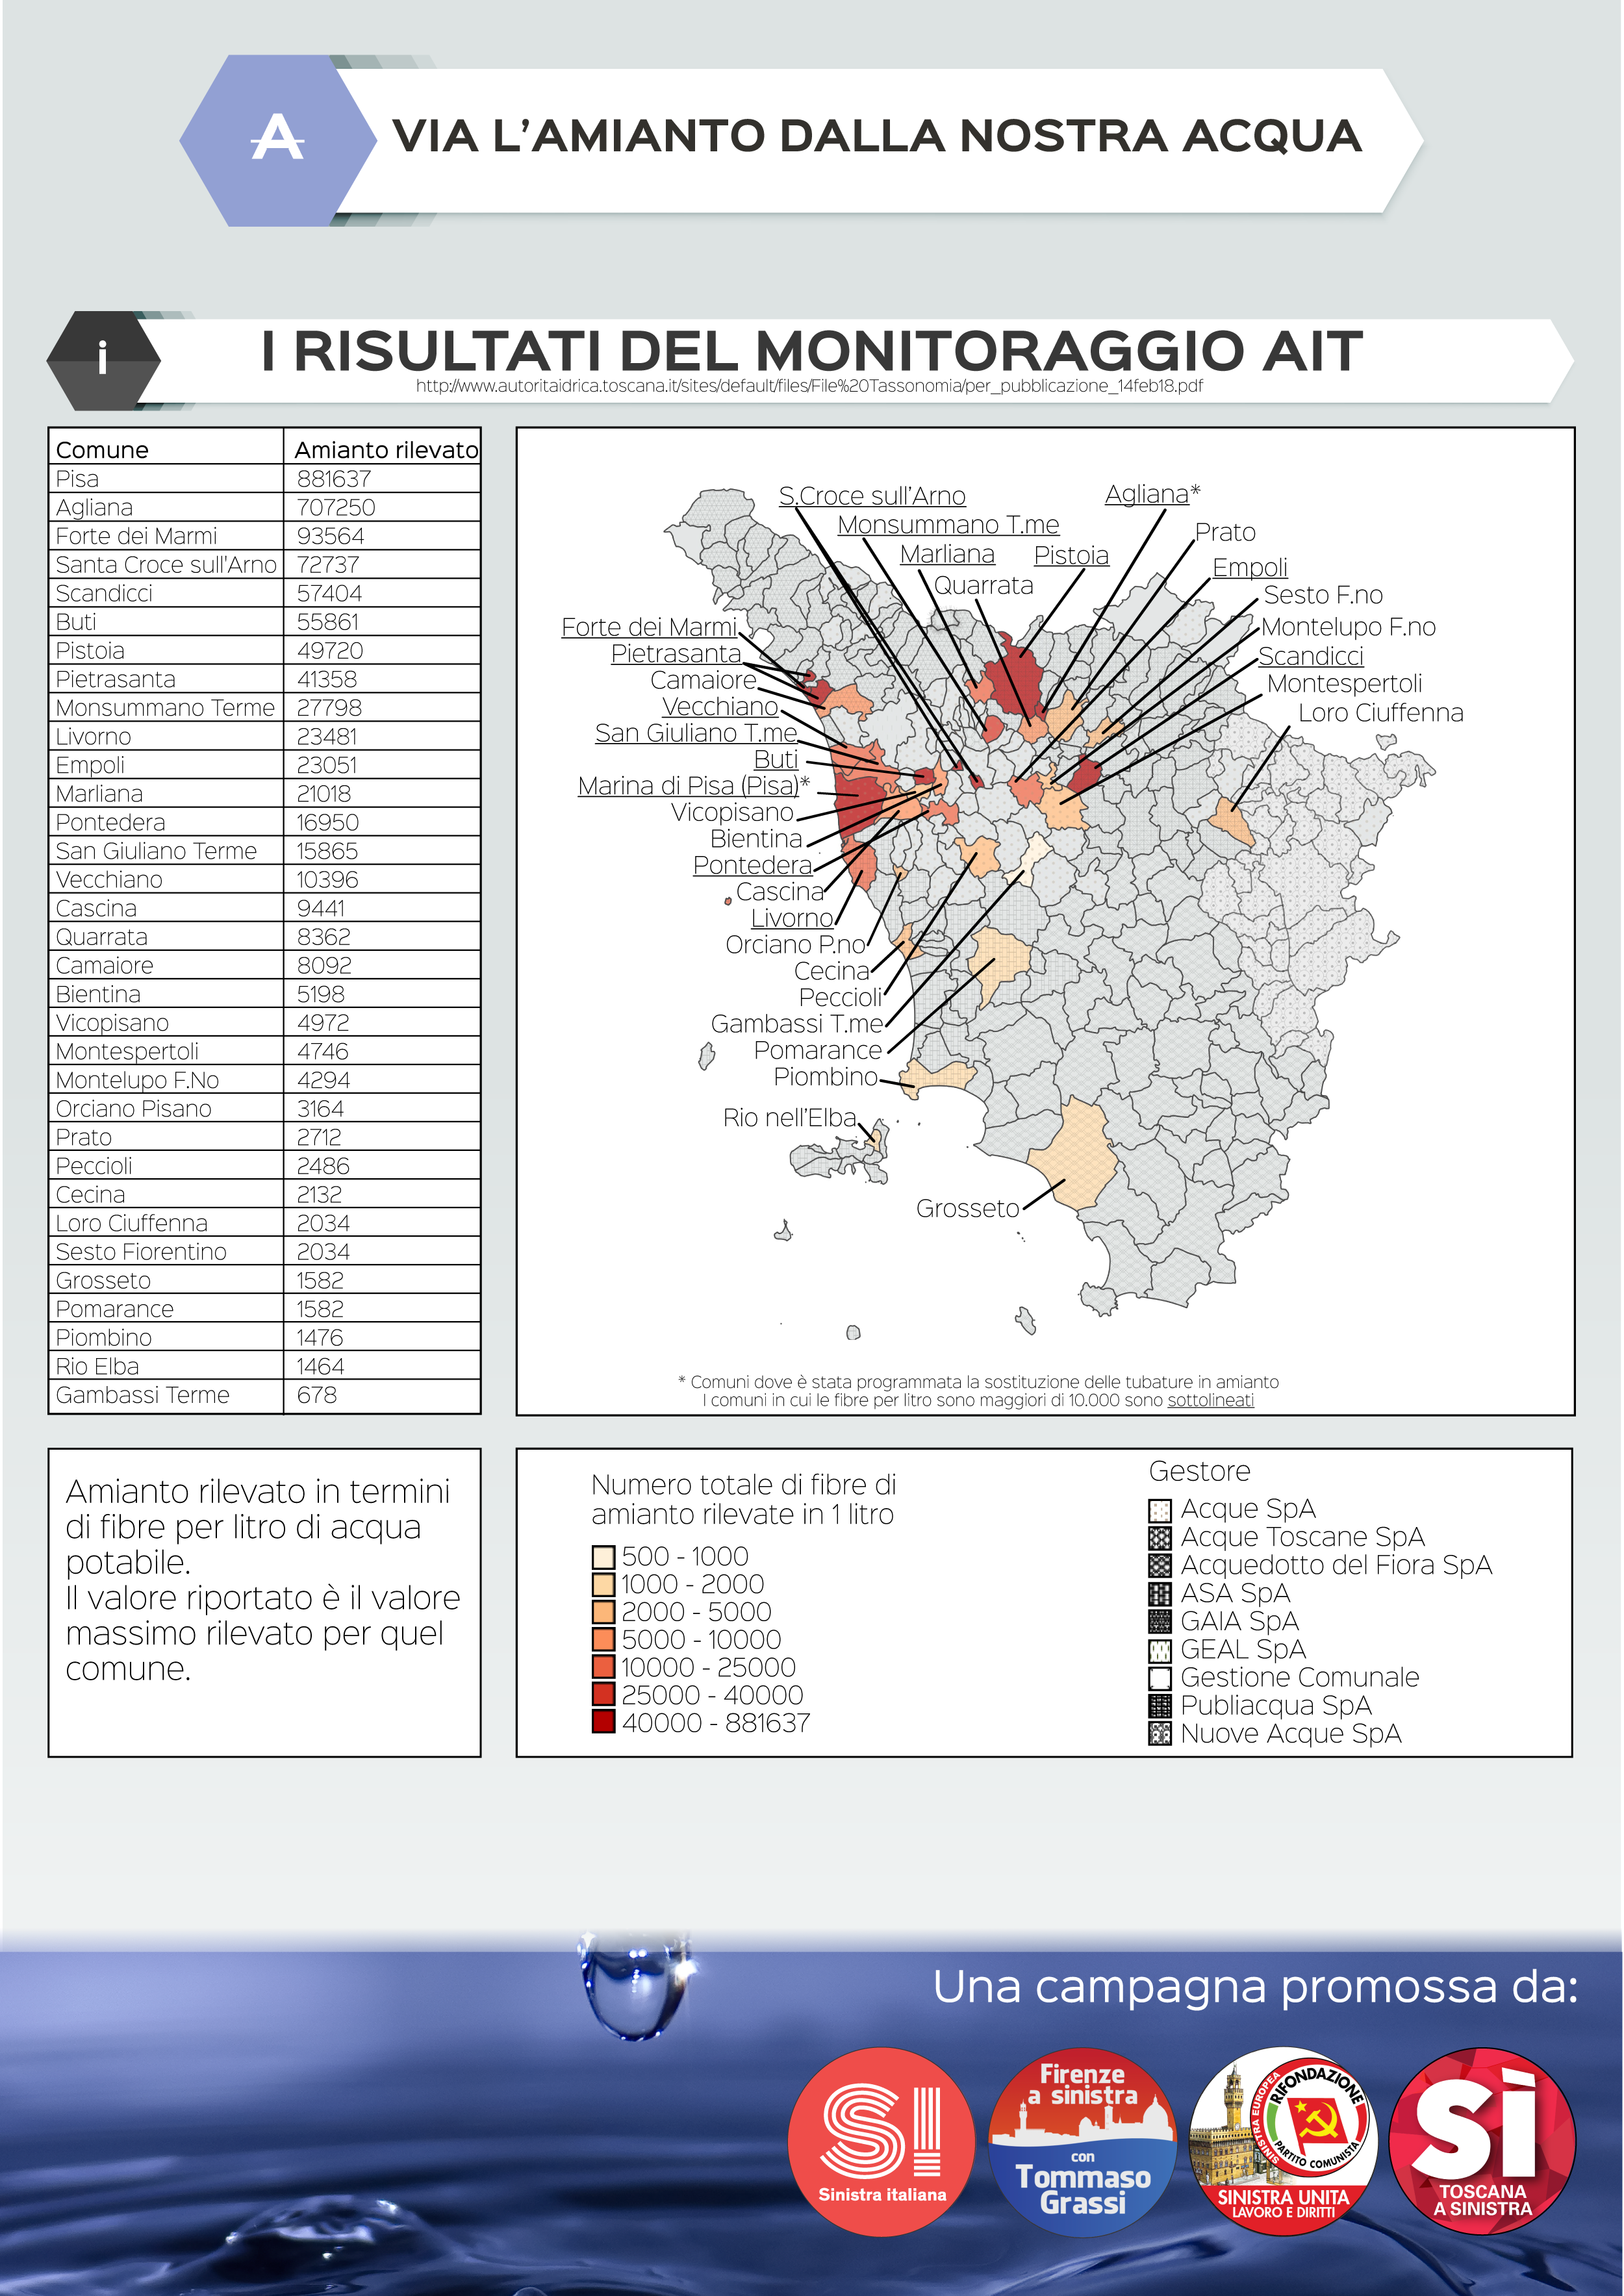
Task: Click the Gestione Comunale legend square
Action: [x=1160, y=1678]
